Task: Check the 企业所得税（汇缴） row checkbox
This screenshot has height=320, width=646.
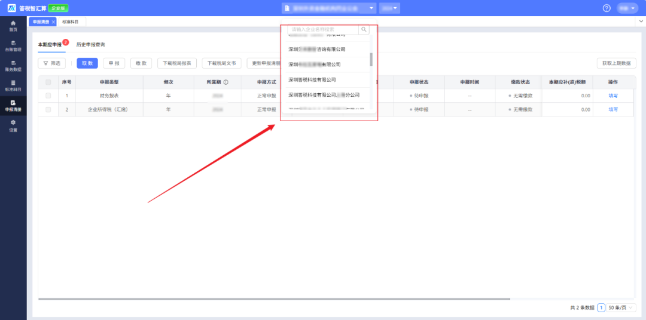Action: pyautogui.click(x=48, y=110)
